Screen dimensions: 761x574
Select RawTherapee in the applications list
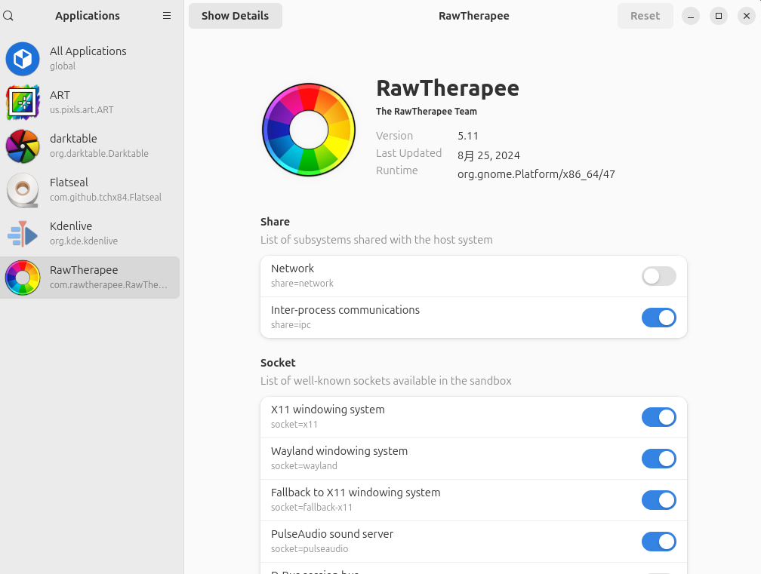[x=90, y=278]
